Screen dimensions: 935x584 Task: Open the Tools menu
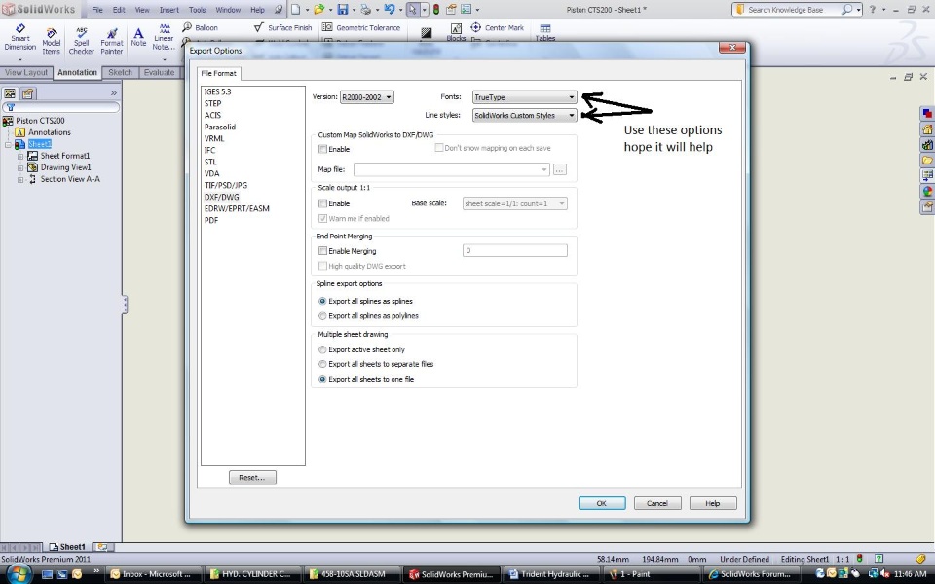tap(197, 10)
